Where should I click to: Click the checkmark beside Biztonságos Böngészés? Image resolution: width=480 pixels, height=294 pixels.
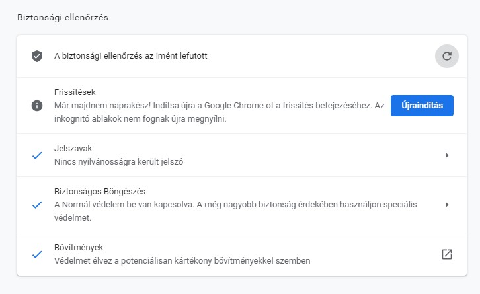(37, 205)
